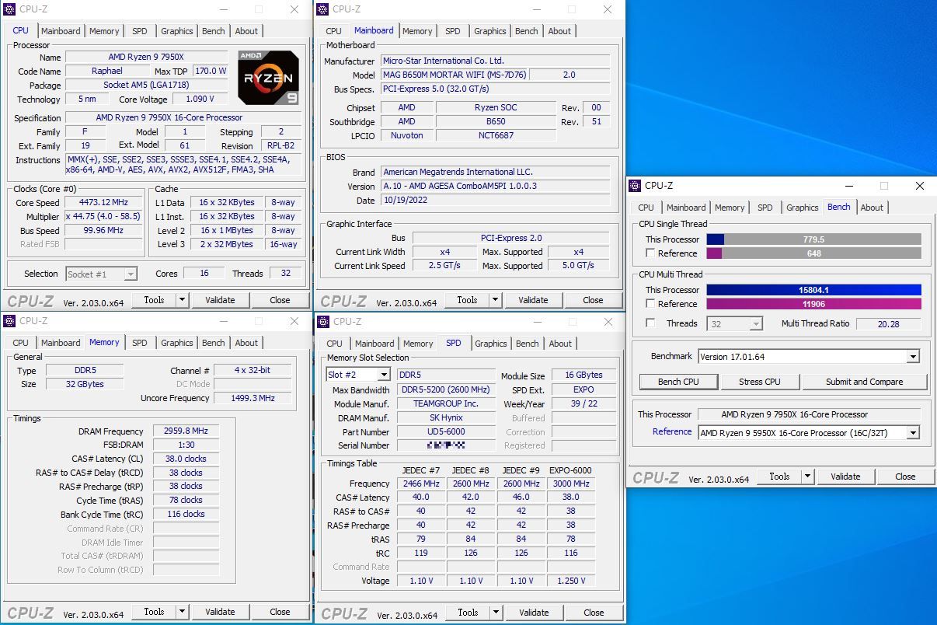Open the About tab in the Mainboard window
The image size is (937, 625).
point(559,31)
